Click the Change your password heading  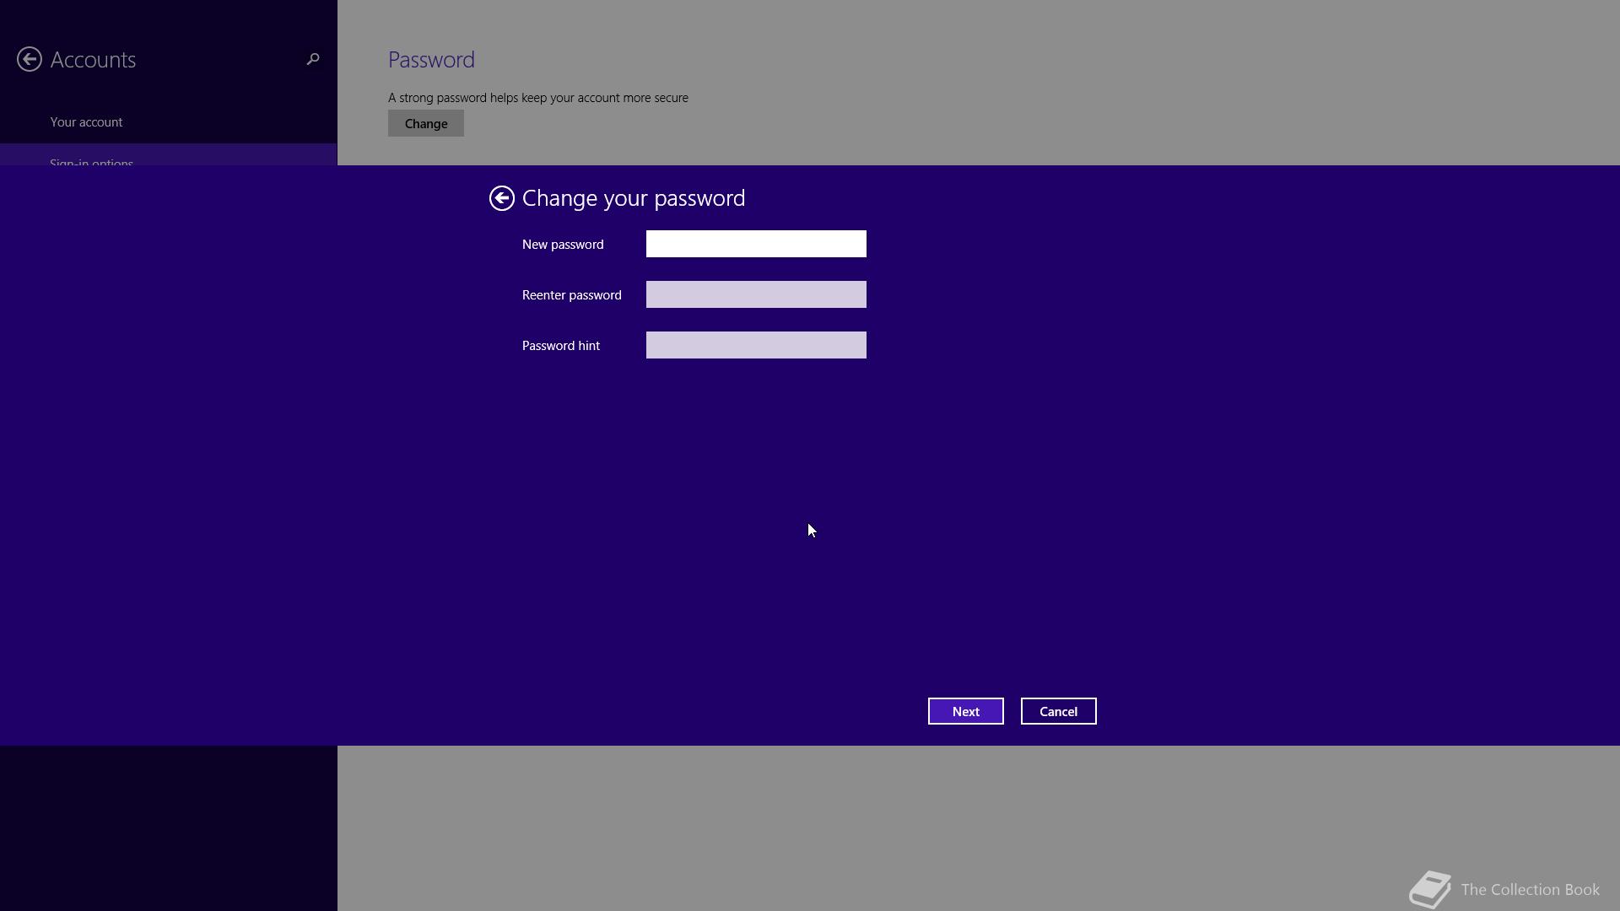click(634, 198)
